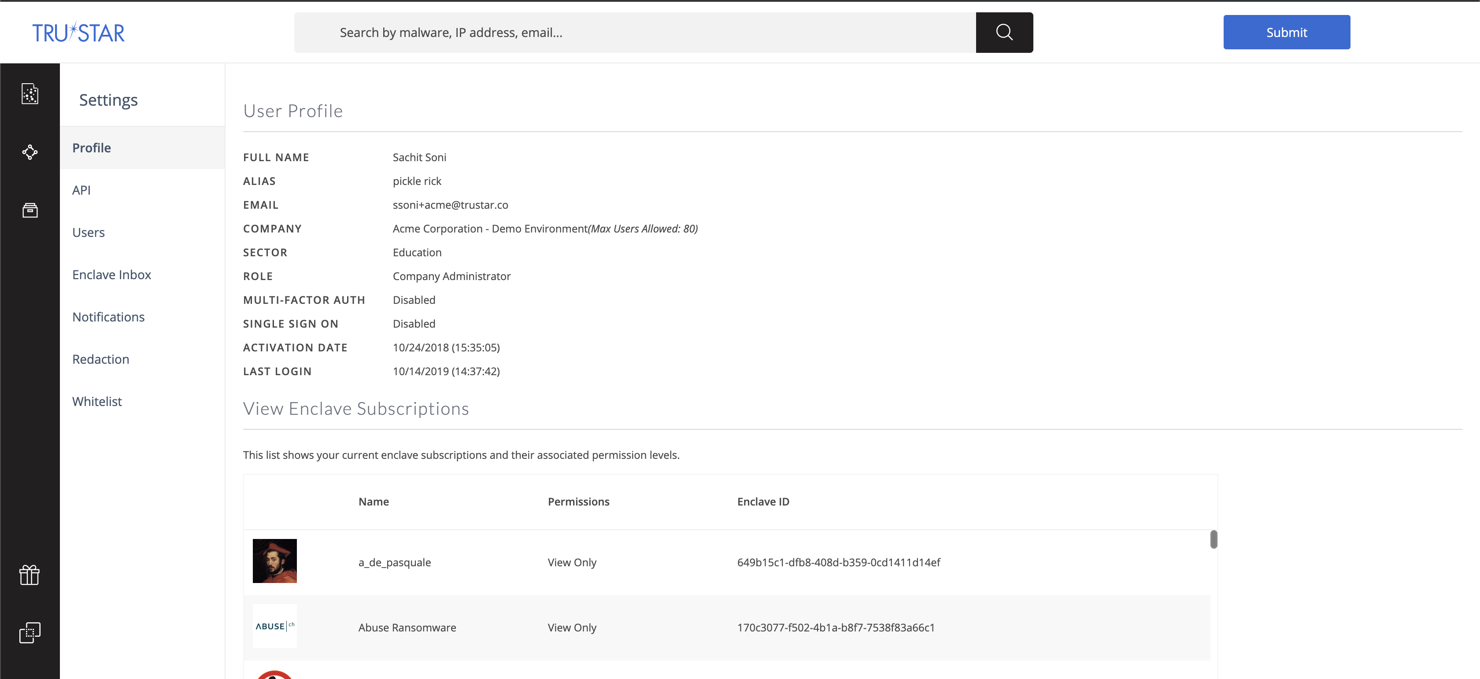Click the Abuse Ransomware enclave name

[x=407, y=627]
